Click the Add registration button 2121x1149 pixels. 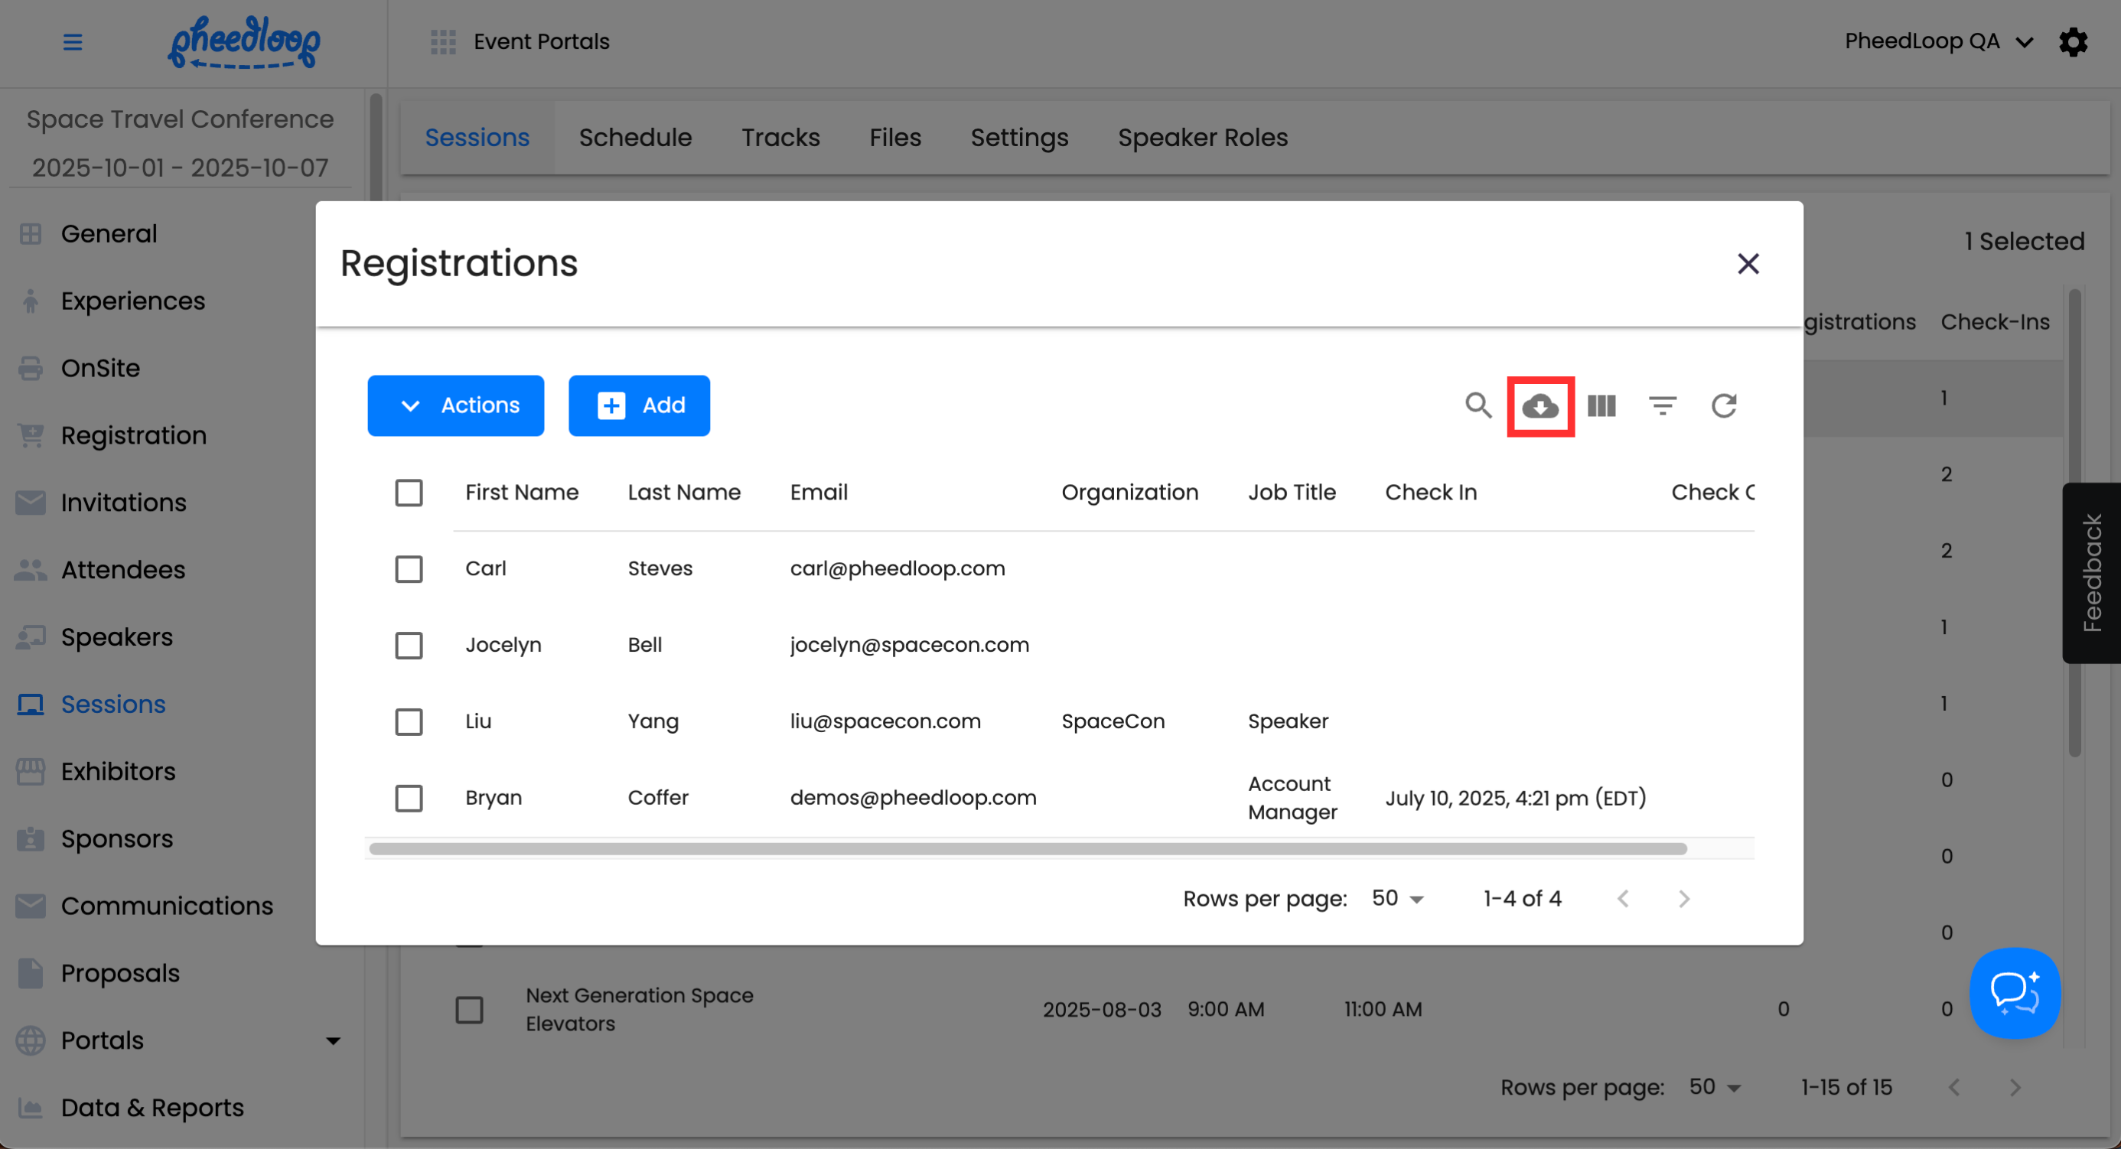point(639,405)
